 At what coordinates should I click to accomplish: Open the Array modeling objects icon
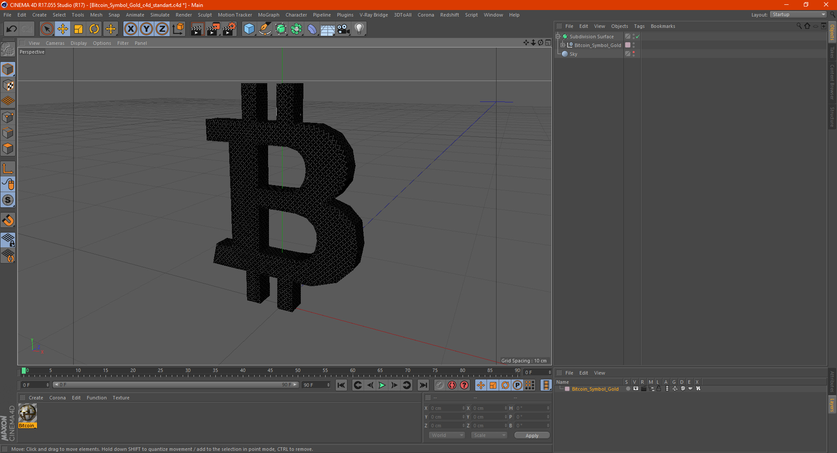coord(296,29)
